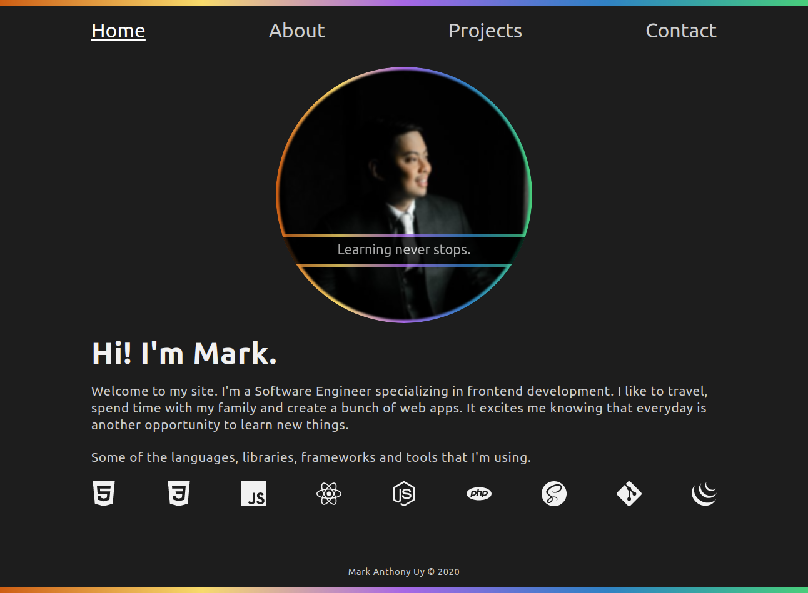Screen dimensions: 808x593
Task: Open the Contact page
Action: (x=681, y=30)
